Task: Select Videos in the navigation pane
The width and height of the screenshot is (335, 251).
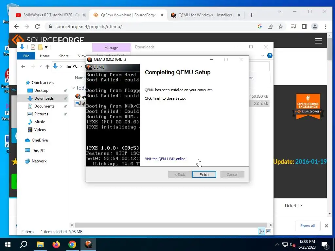Action: point(40,129)
